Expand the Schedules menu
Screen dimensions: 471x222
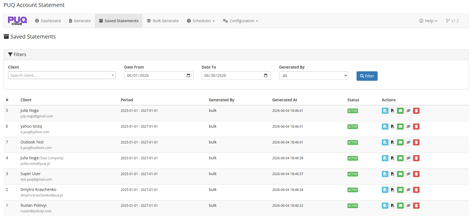click(201, 21)
